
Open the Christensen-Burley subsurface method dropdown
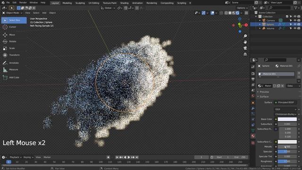pos(285,114)
